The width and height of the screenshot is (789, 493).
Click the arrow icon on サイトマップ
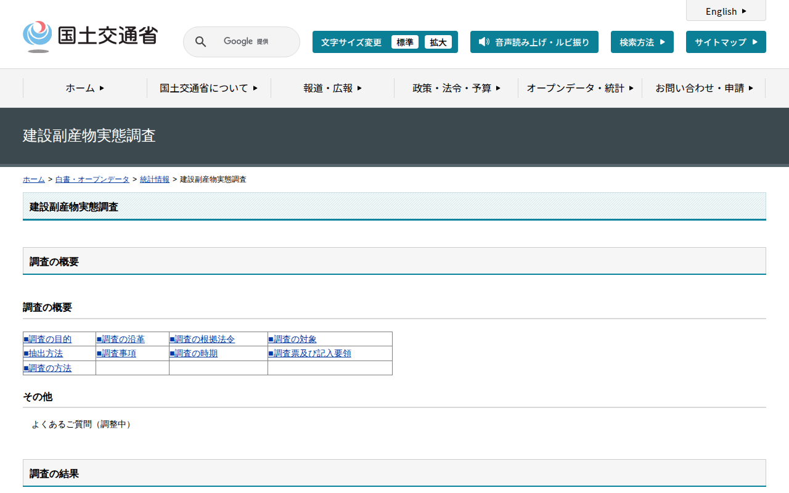(754, 42)
